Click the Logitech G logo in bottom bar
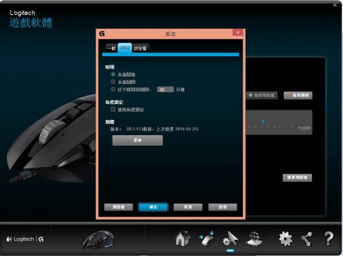 pyautogui.click(x=25, y=239)
